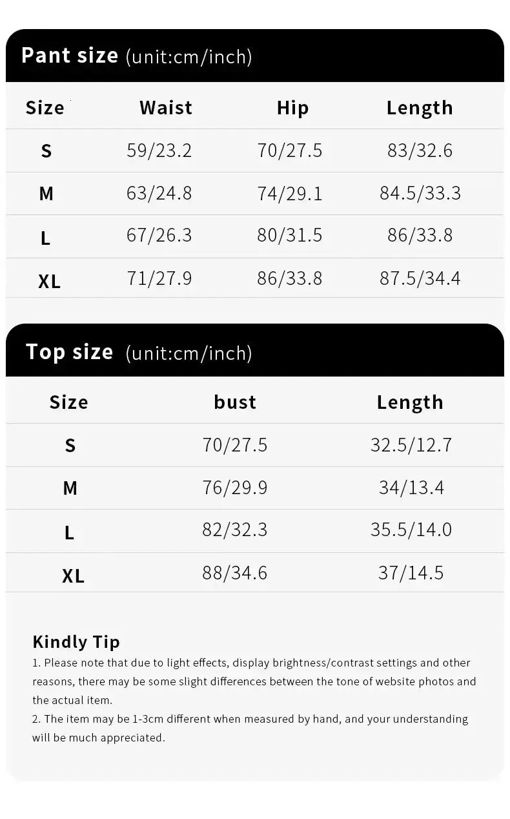Click tip about 1-3cm measurement difference

pyautogui.click(x=250, y=728)
